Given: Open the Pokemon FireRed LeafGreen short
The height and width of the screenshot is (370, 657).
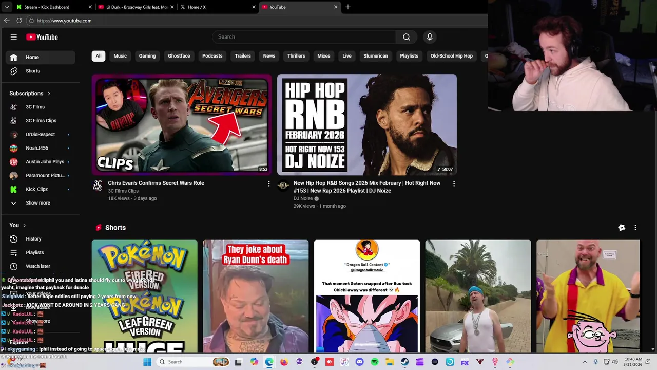Looking at the screenshot, I should pyautogui.click(x=145, y=296).
